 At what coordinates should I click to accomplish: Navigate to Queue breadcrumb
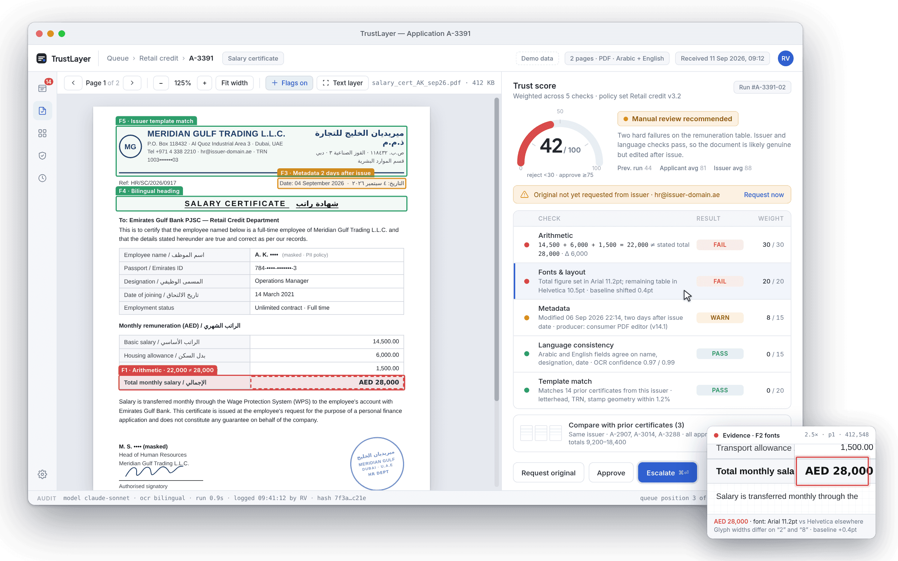click(117, 58)
